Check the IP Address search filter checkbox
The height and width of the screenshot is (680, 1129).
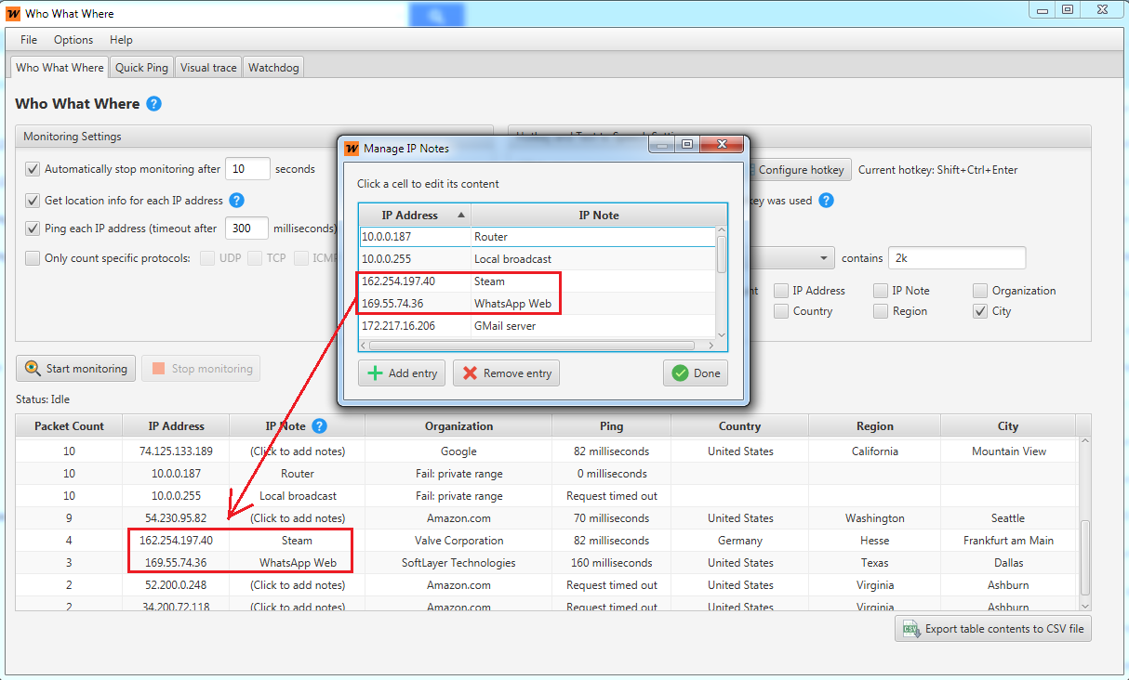[x=781, y=291]
